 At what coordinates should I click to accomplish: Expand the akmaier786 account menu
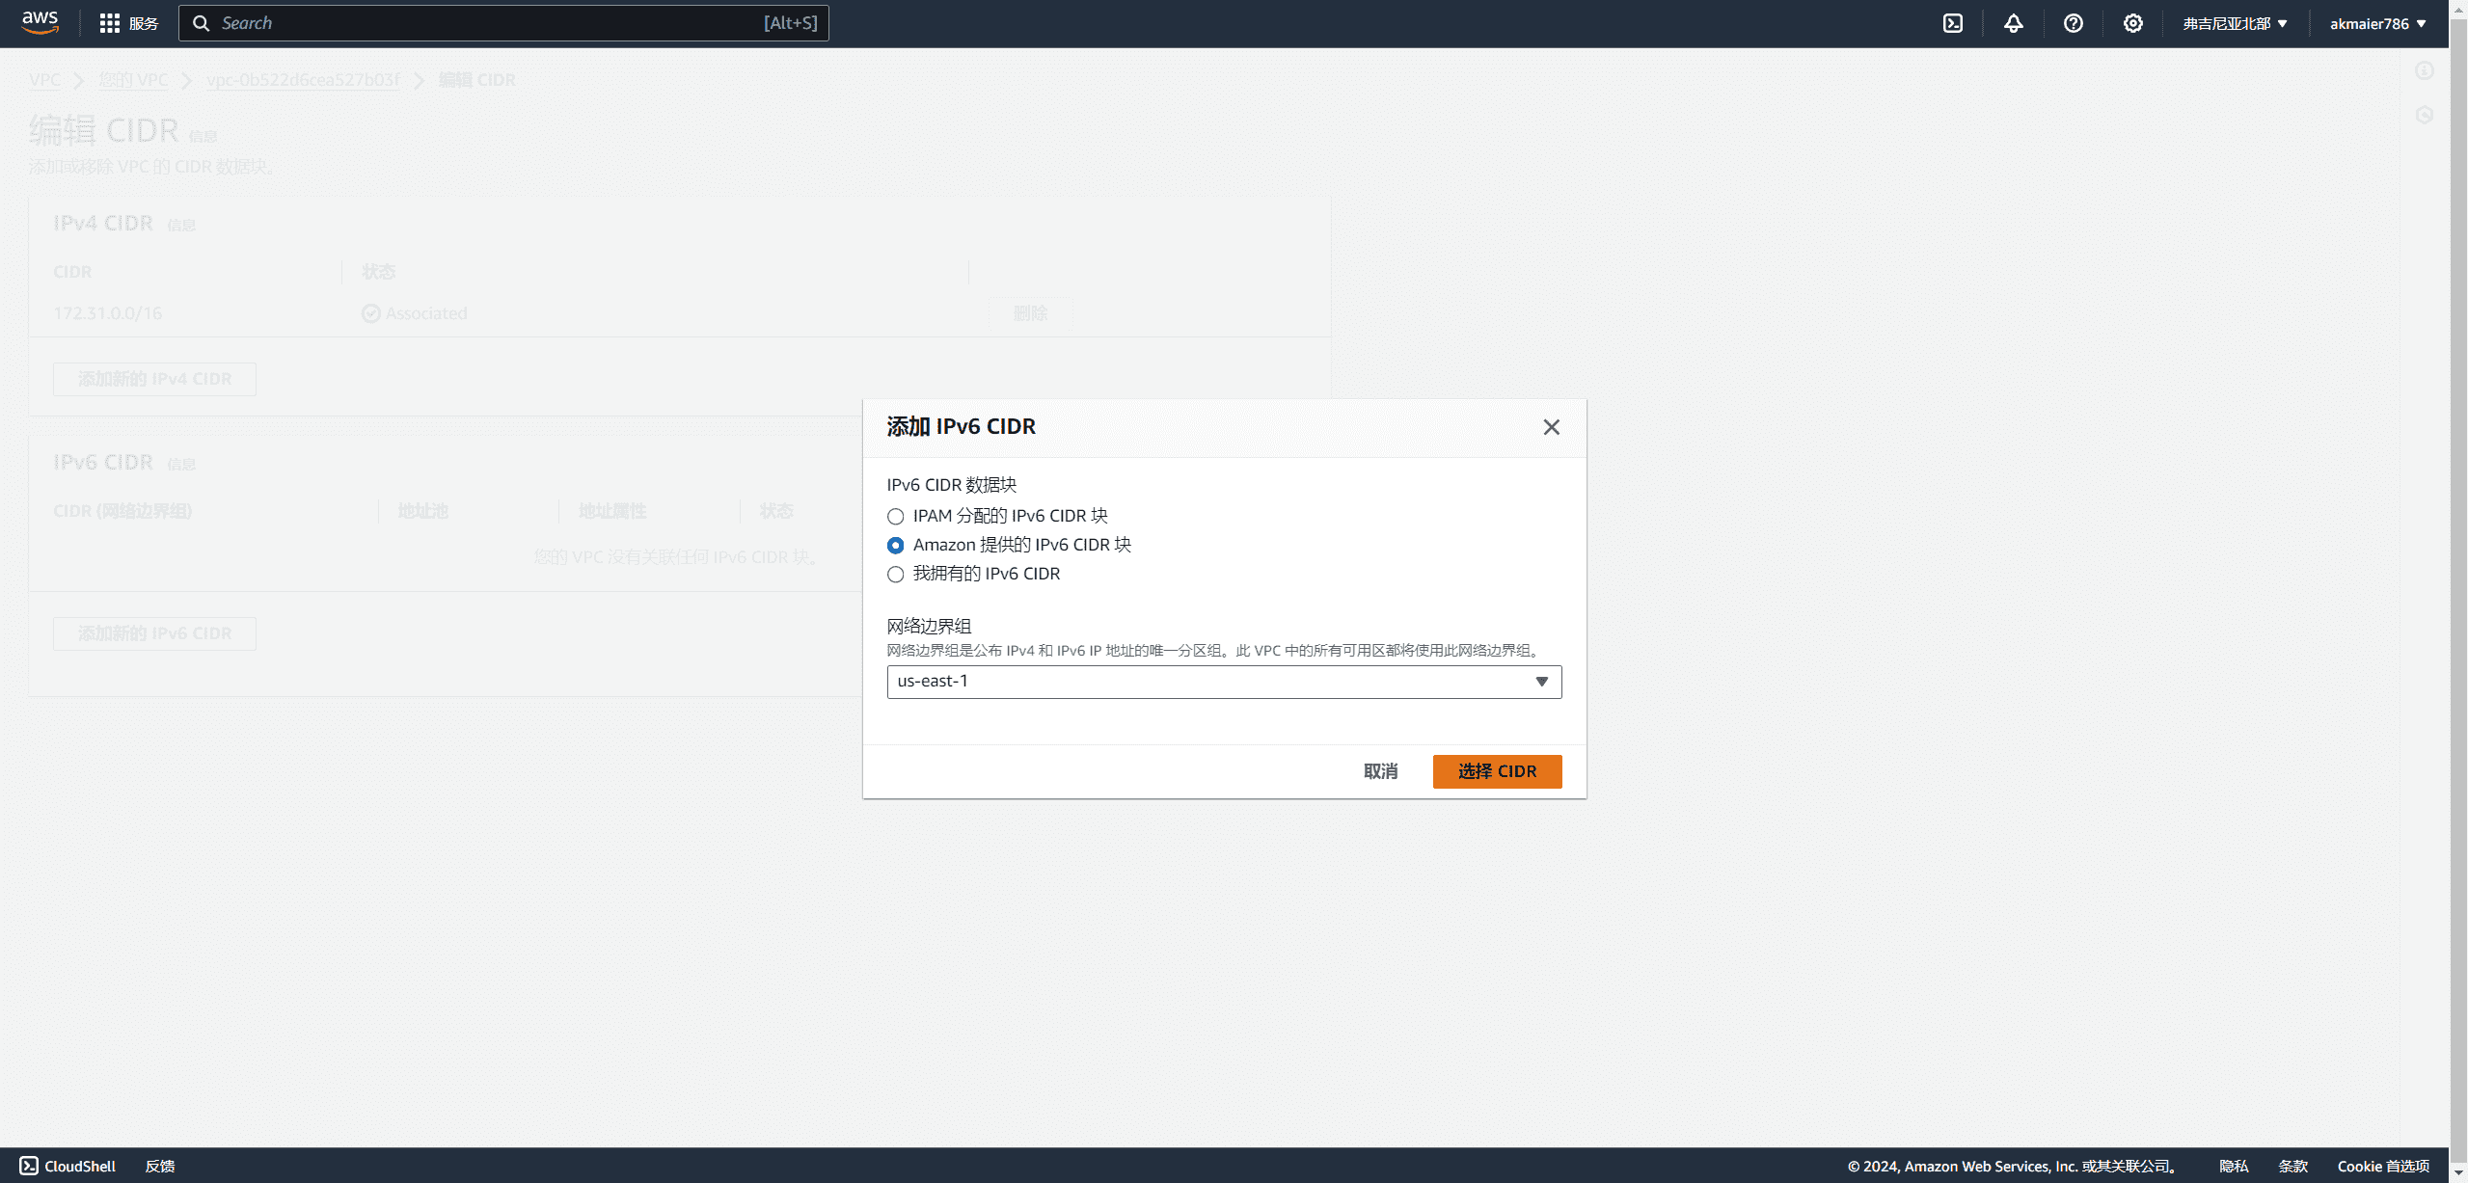2378,23
